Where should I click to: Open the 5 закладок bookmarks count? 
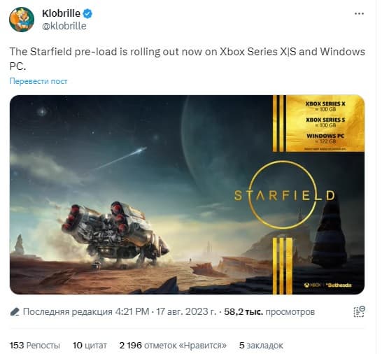[261, 345]
